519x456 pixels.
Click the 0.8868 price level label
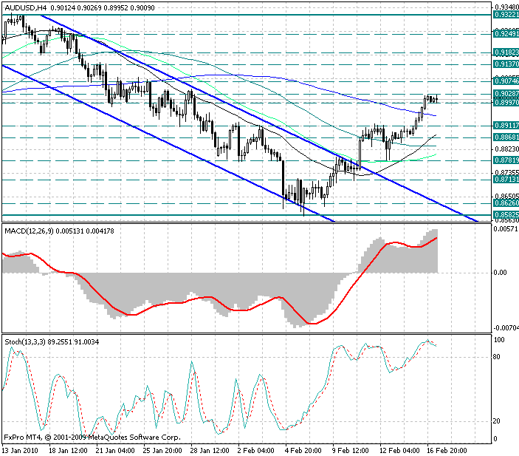point(506,137)
